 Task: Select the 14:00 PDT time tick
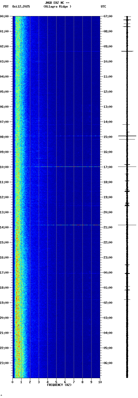coord(4,227)
